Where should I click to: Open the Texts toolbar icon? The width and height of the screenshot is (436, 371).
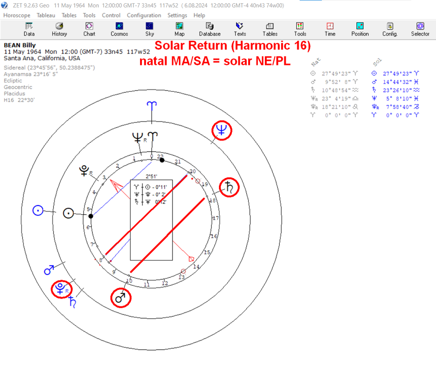pos(240,30)
